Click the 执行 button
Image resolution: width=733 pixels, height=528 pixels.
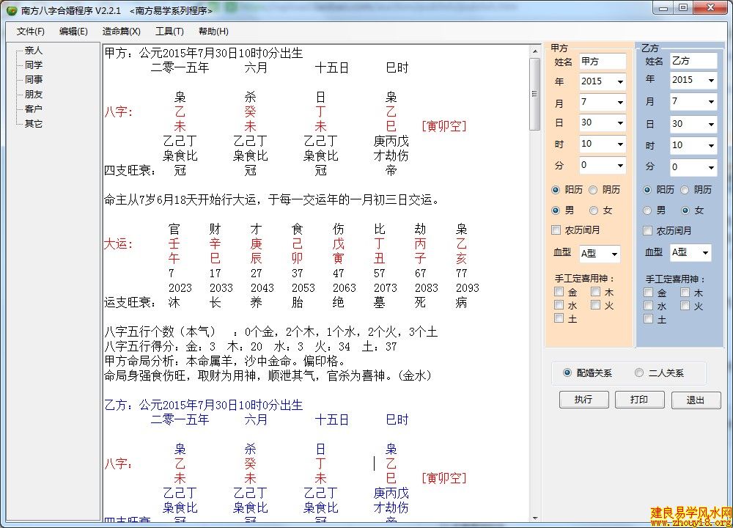tap(584, 400)
